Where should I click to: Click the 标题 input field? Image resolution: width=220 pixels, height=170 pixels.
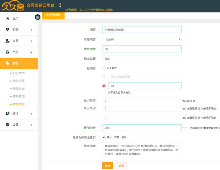[142, 30]
